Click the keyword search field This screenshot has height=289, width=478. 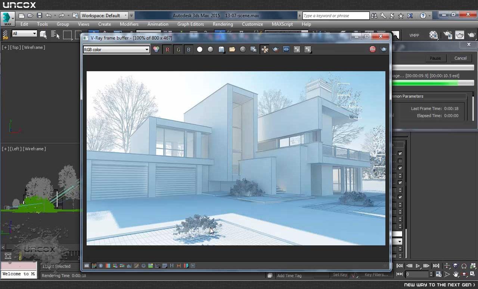(336, 16)
